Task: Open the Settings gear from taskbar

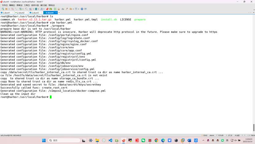Action: point(91,140)
